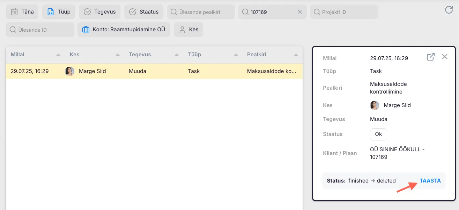The height and width of the screenshot is (210, 459).
Task: Open the Kes person filter
Action: [188, 30]
